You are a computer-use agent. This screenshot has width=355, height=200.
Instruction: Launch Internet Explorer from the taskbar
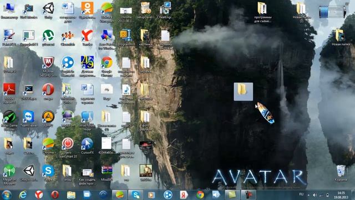(23, 195)
